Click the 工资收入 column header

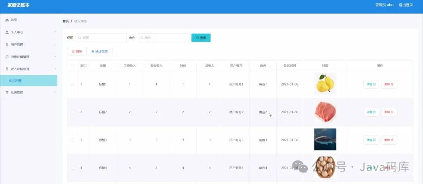(x=130, y=66)
